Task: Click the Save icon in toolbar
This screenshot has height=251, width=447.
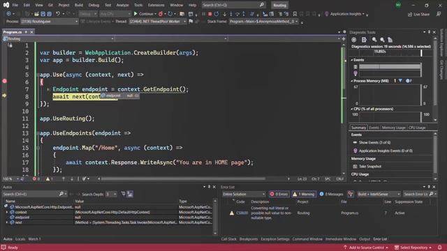Action: 43,14
